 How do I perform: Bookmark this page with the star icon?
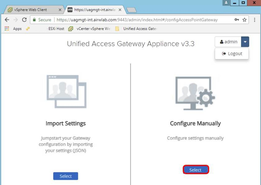click(245, 20)
